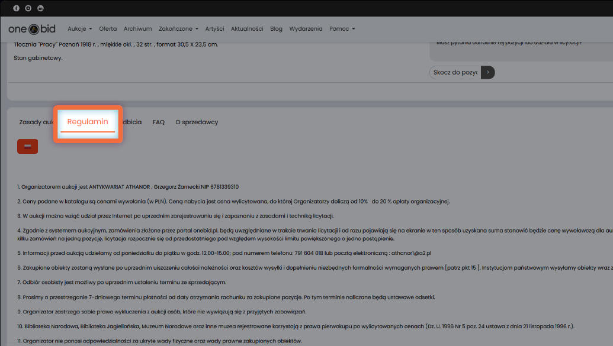This screenshot has width=613, height=346.
Task: Open the Wydarzenia menu item
Action: (306, 29)
